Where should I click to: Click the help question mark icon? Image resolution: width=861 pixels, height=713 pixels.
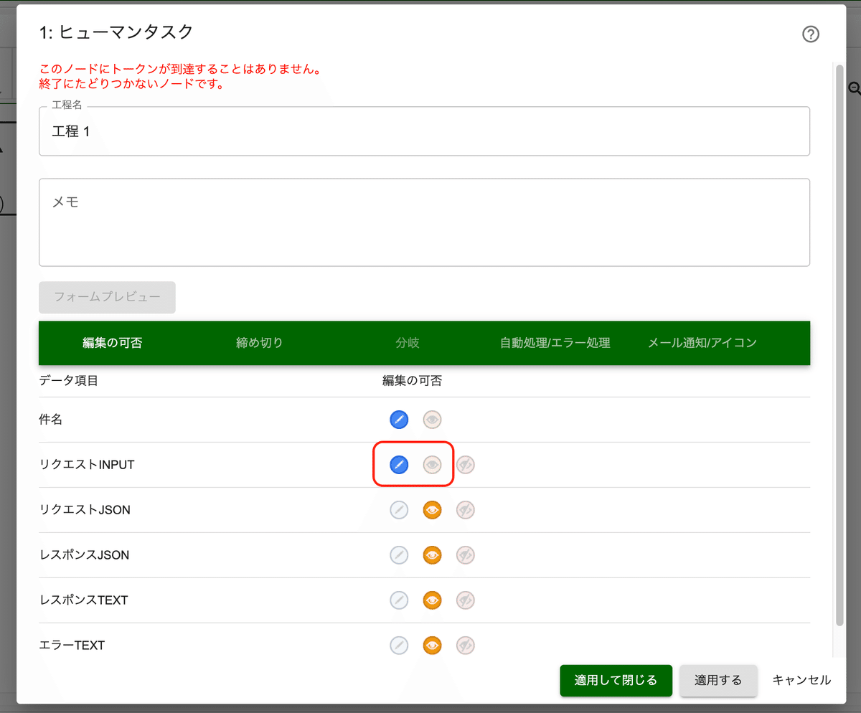(811, 34)
